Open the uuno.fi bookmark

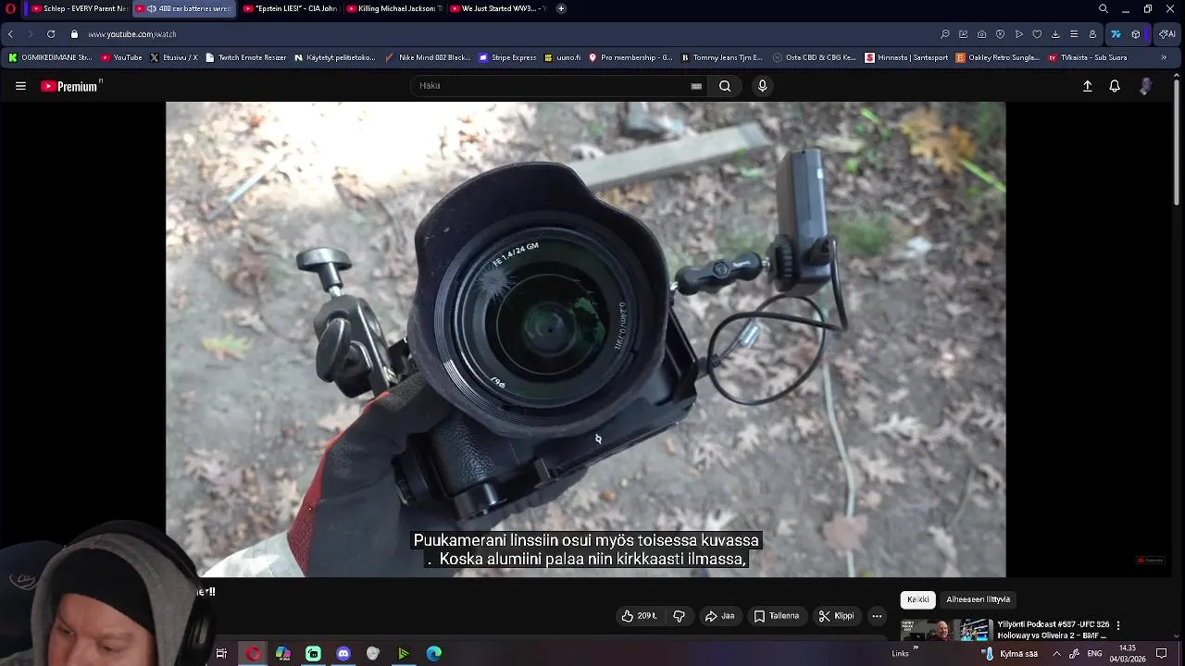[x=562, y=57]
